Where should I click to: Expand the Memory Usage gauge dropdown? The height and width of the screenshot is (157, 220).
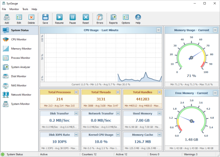point(215,30)
